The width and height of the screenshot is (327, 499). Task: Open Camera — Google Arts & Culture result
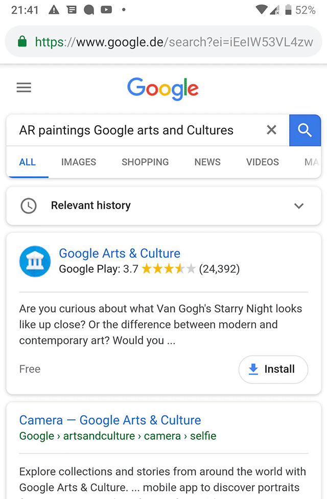[x=110, y=420]
